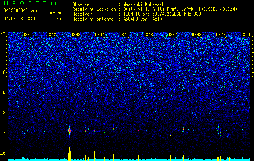Click the location text Ogata-vill. Akita-Pref. JAPAN
The image size is (254, 161).
coord(159,9)
